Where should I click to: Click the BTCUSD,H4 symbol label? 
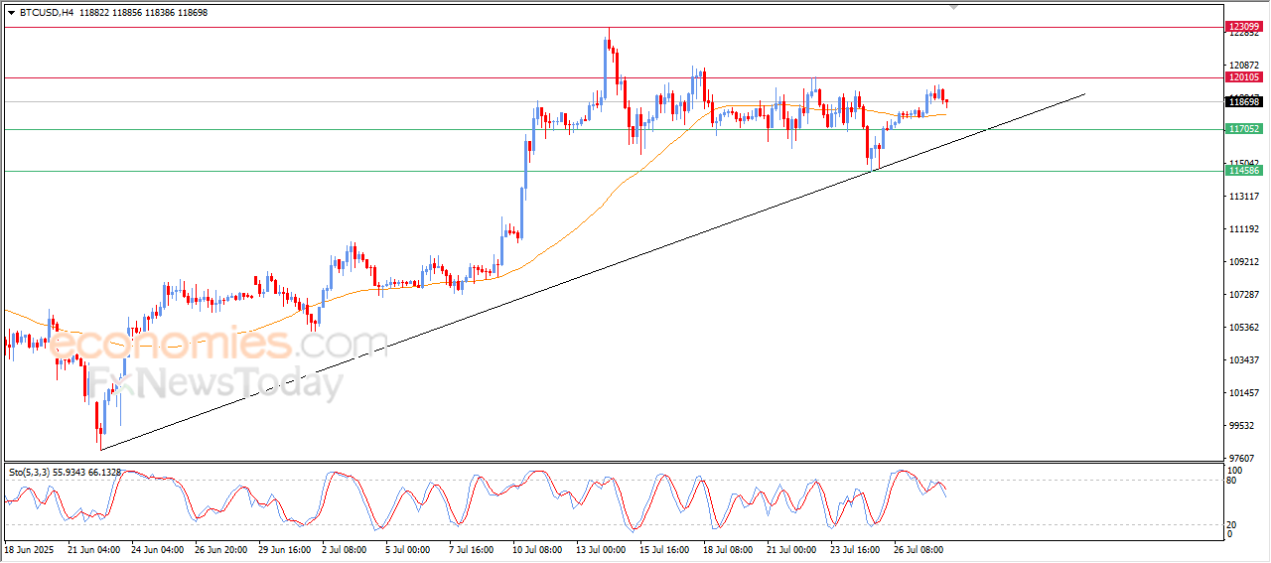pyautogui.click(x=45, y=13)
